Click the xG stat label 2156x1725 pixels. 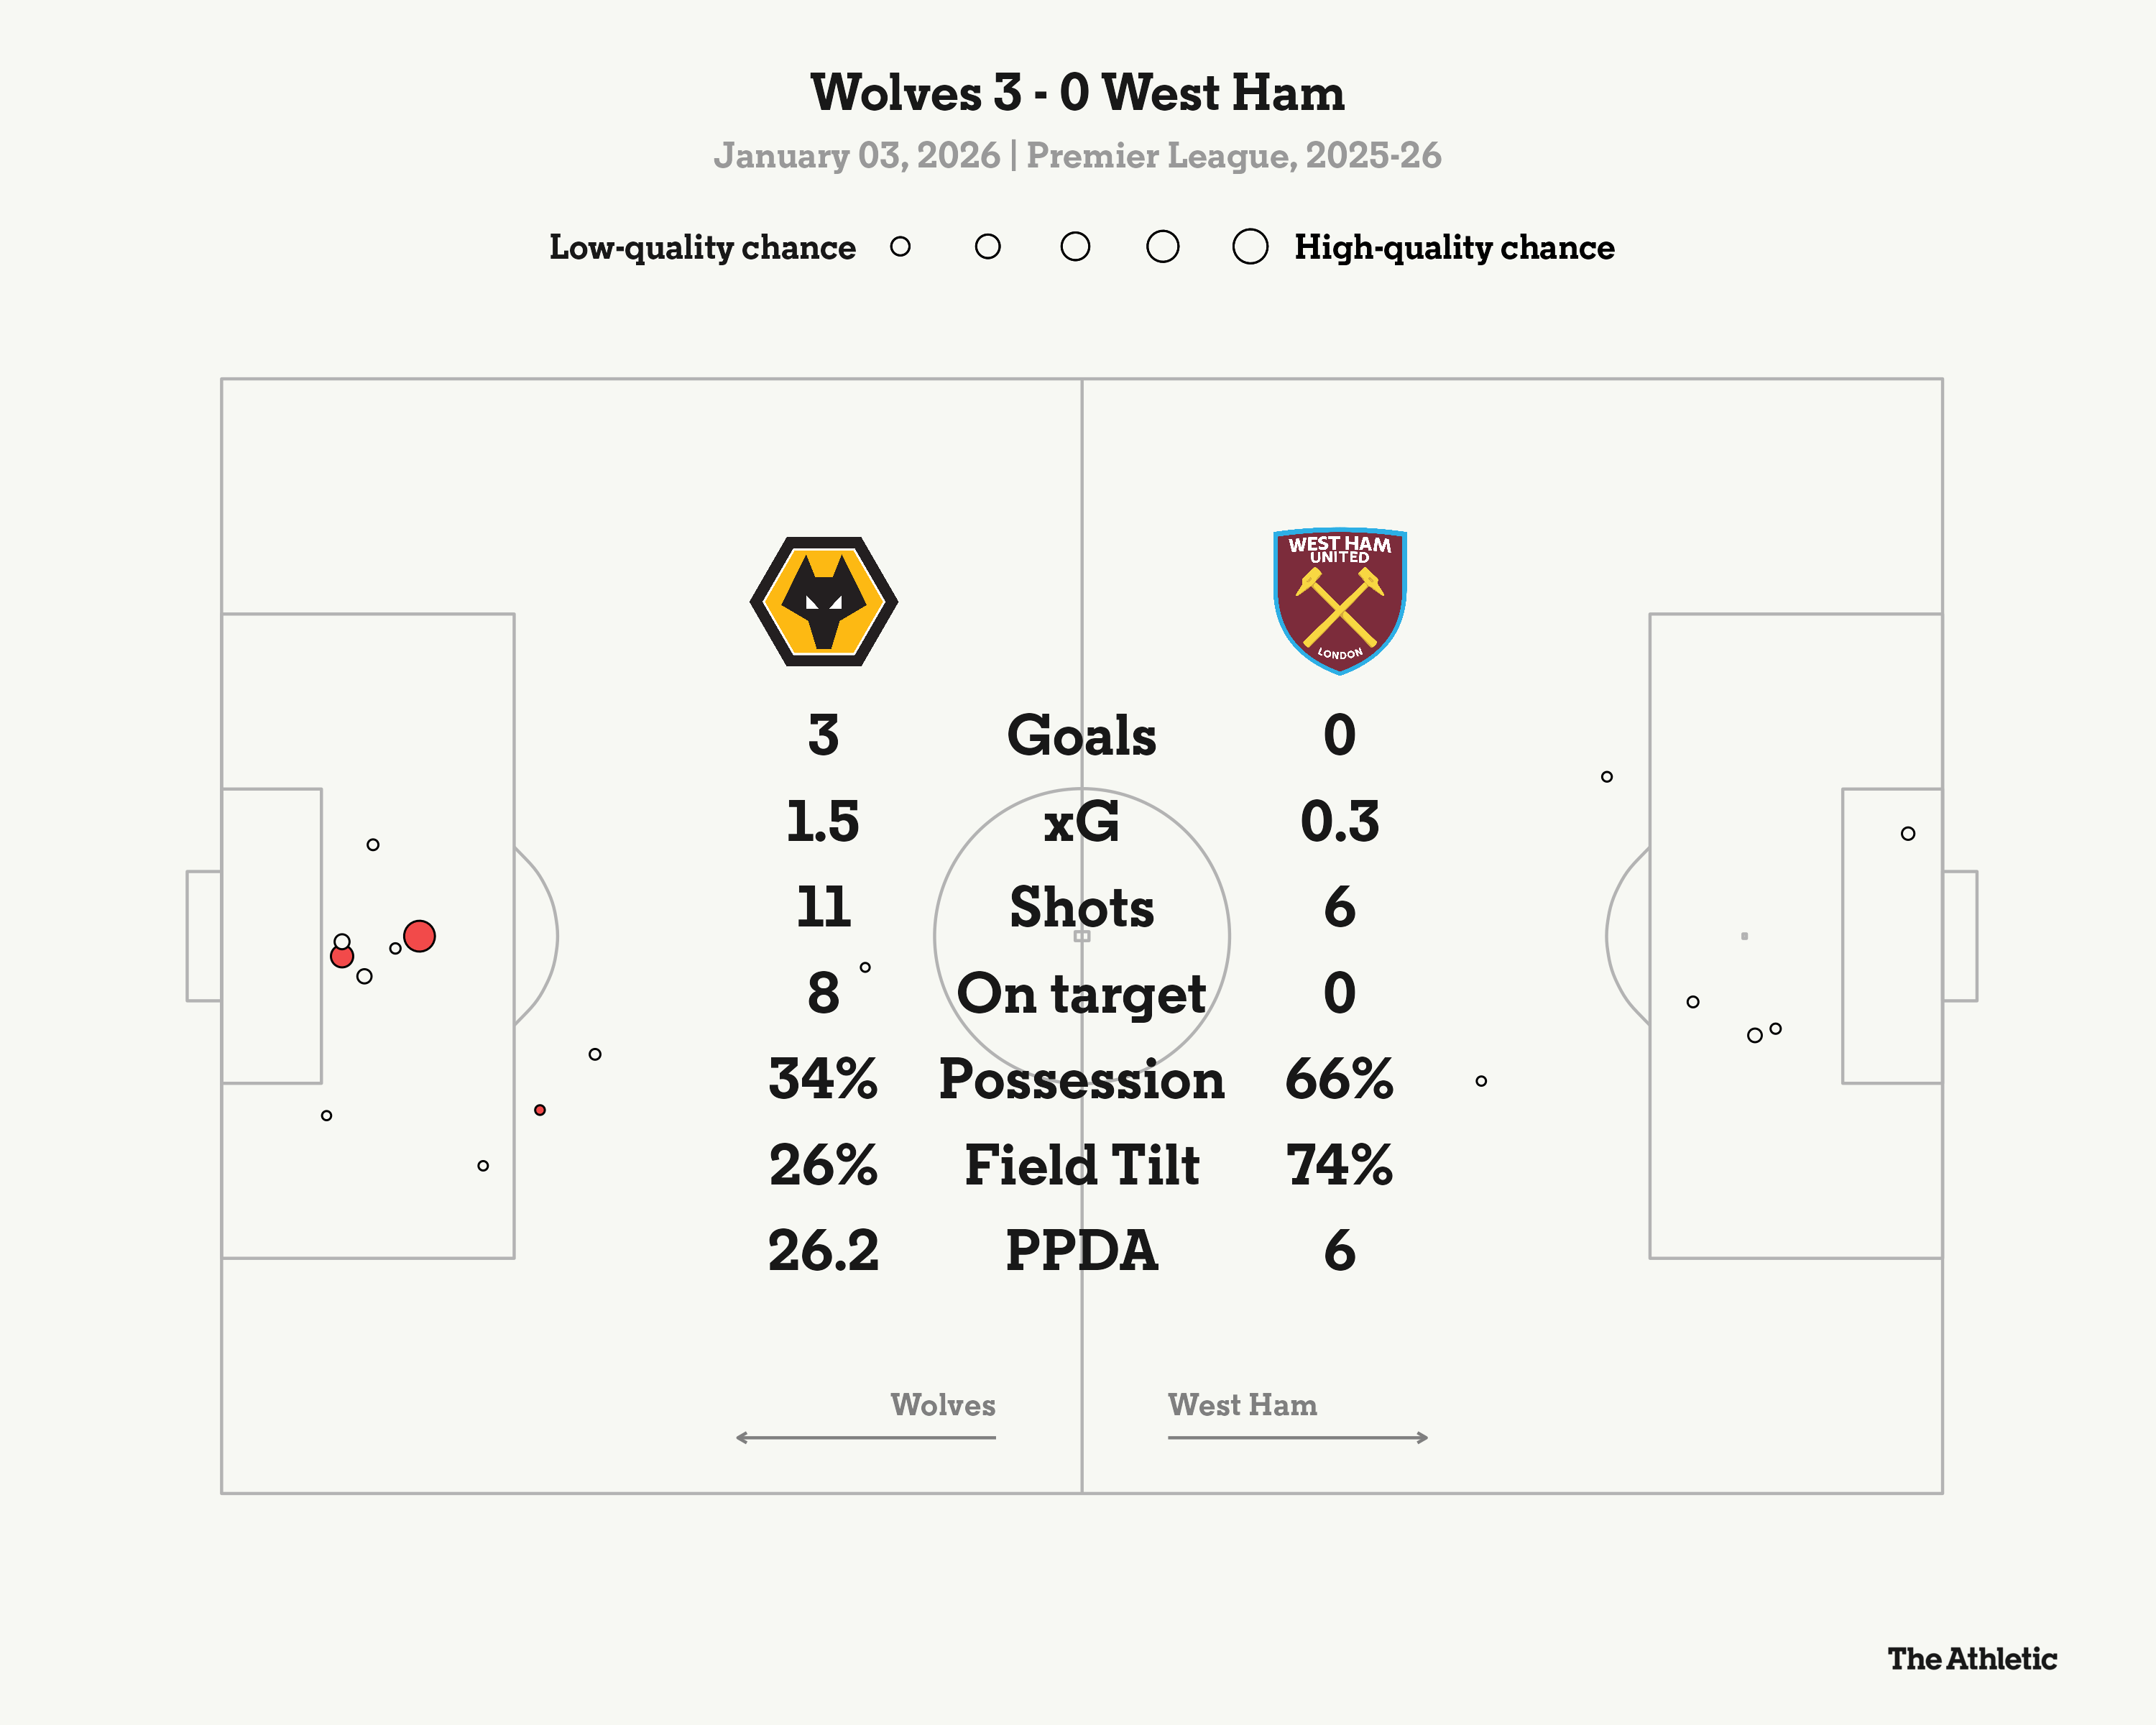click(x=1081, y=822)
